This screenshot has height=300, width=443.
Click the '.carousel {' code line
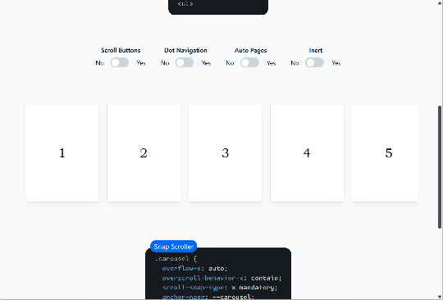(x=176, y=258)
